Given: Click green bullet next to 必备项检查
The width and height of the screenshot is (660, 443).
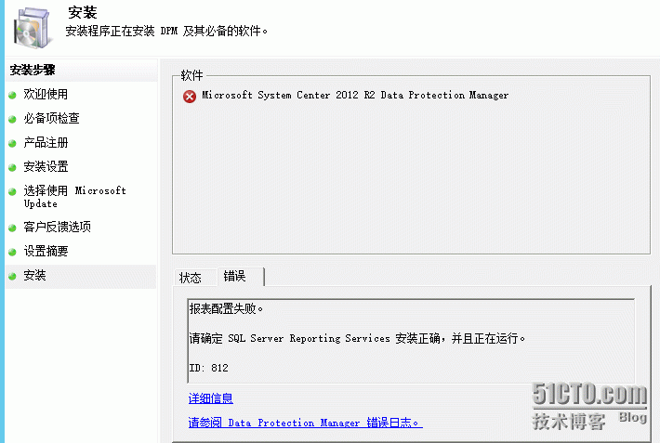Looking at the screenshot, I should 12,119.
